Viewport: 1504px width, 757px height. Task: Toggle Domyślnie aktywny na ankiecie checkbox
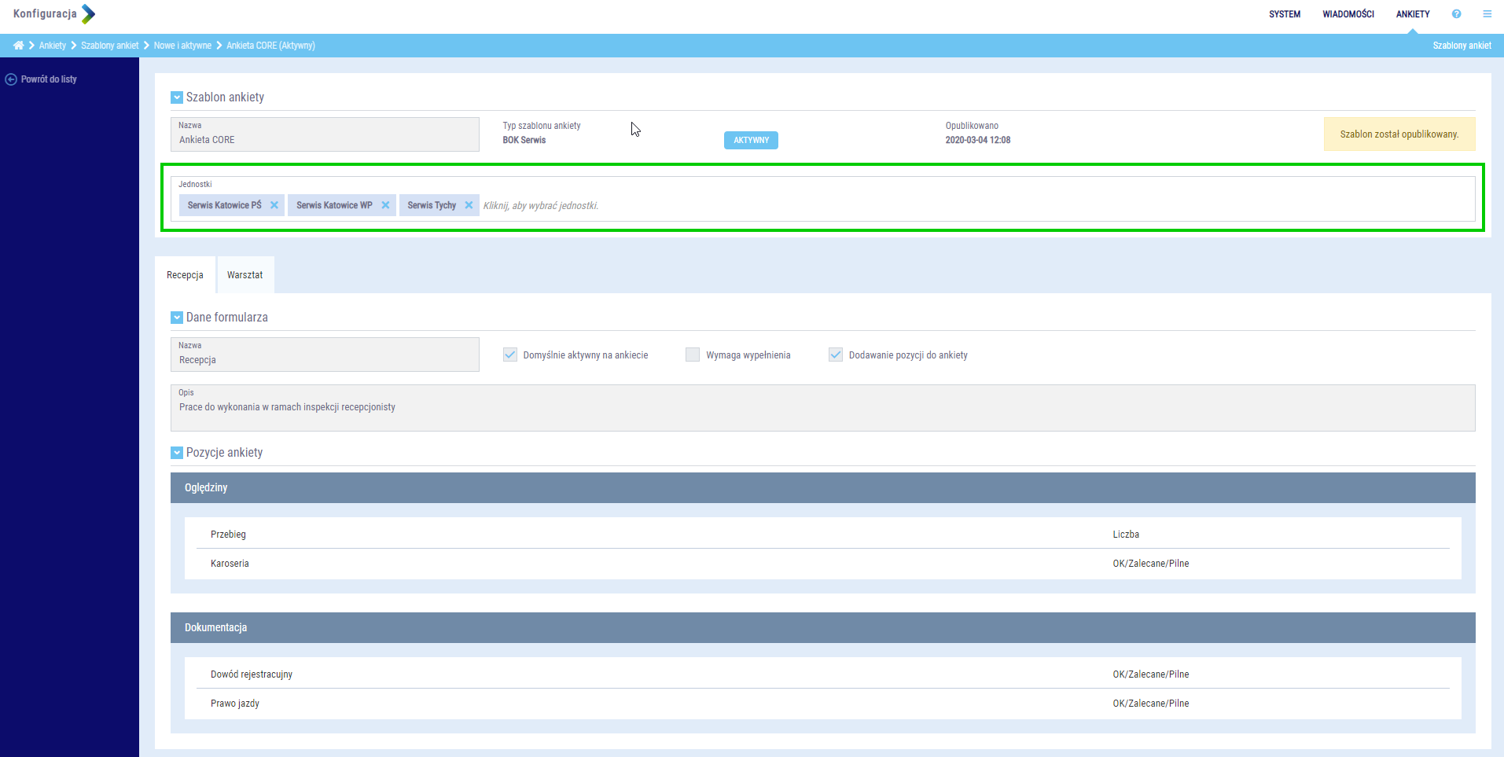510,355
